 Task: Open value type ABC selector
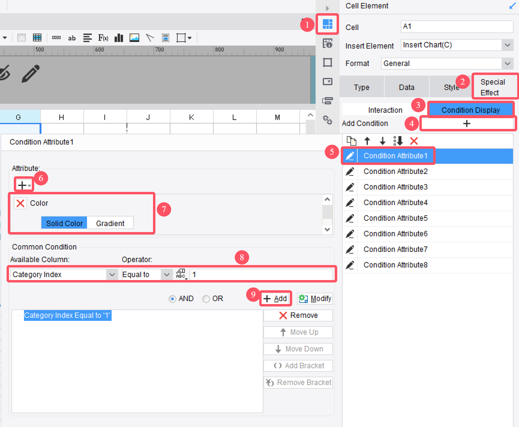pyautogui.click(x=181, y=274)
